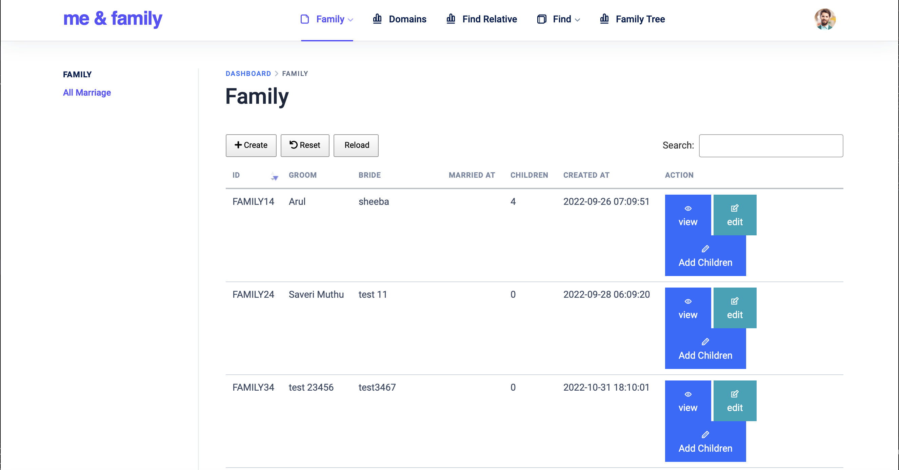This screenshot has height=470, width=899.
Task: Focus the Search input field
Action: tap(771, 145)
